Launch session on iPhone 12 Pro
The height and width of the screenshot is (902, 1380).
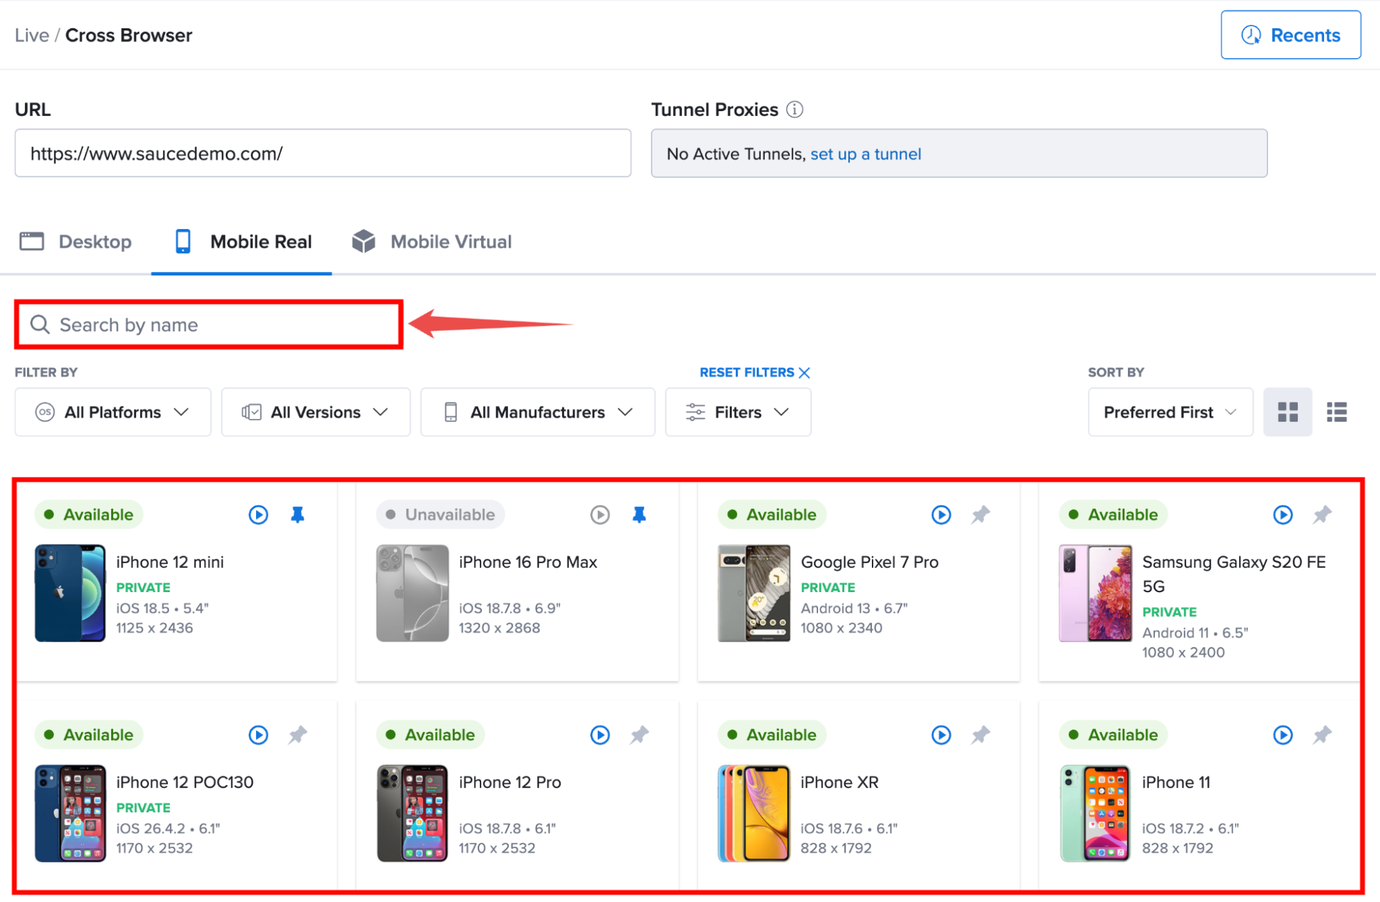pos(600,735)
